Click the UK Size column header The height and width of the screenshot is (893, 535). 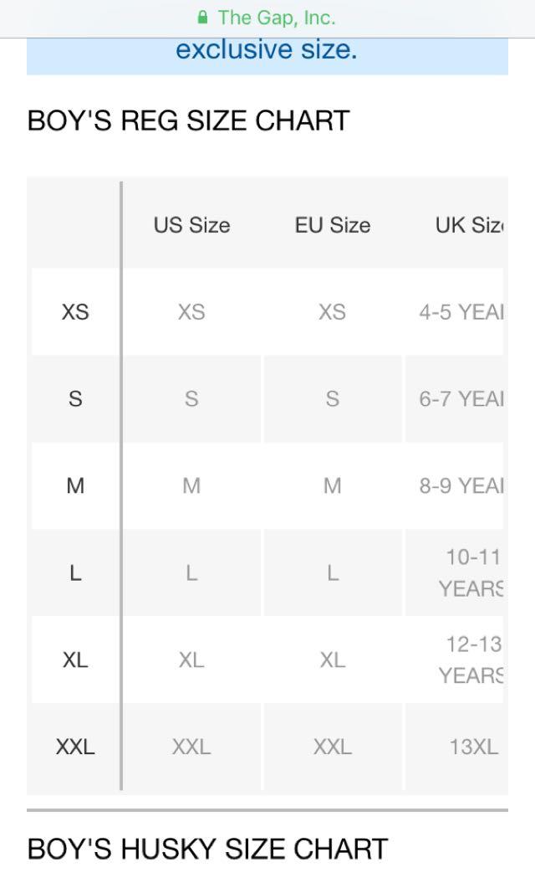(470, 225)
